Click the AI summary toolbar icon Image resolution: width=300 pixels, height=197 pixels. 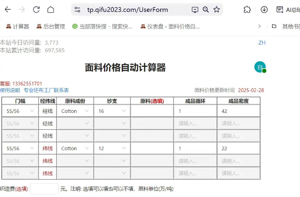point(288,10)
